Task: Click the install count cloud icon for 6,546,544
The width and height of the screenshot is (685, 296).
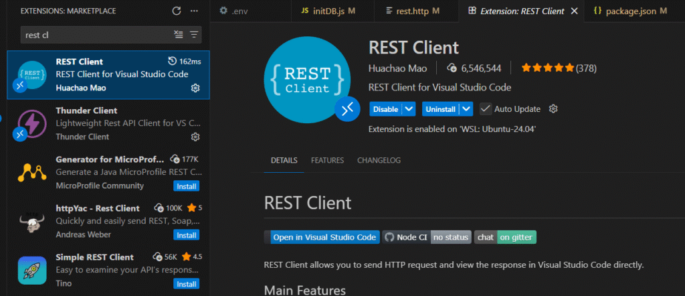Action: 452,68
